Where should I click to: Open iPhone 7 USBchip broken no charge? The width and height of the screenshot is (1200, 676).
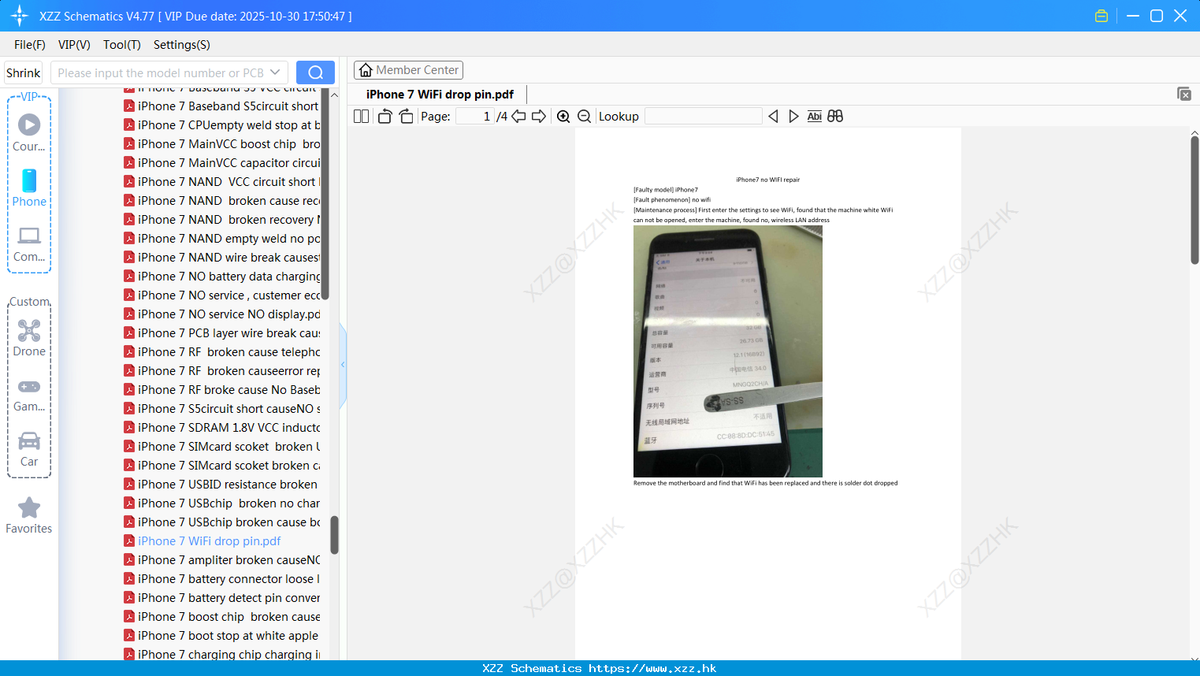221,503
